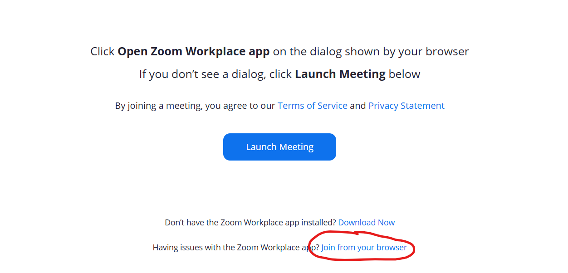Image resolution: width=568 pixels, height=273 pixels.
Task: Click the horizontal divider below Launch Meeting
Action: (279, 188)
